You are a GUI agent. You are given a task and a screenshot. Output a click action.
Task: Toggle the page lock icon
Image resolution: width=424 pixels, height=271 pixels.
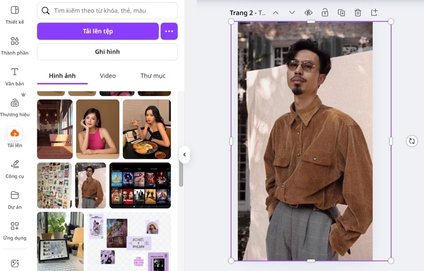(325, 13)
